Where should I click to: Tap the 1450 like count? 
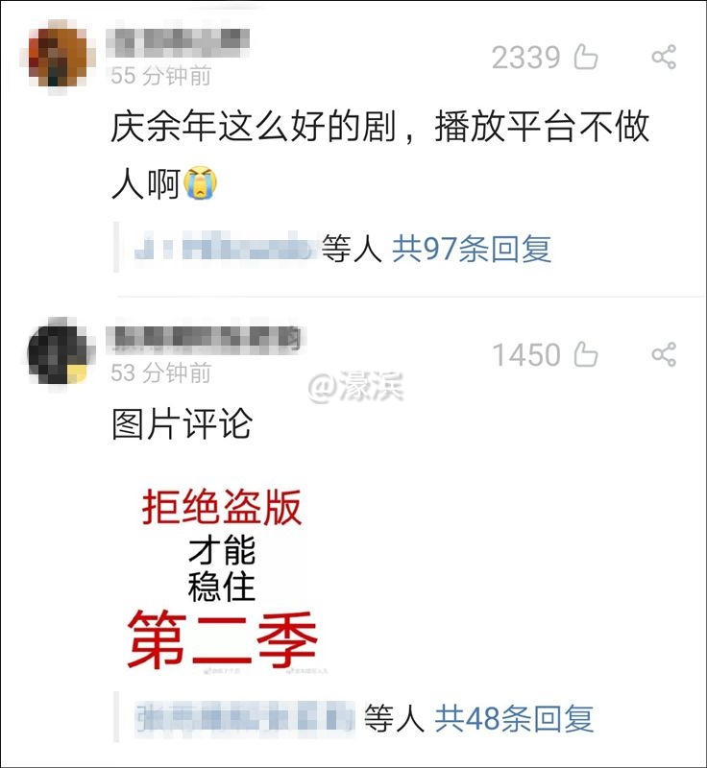pyautogui.click(x=526, y=355)
